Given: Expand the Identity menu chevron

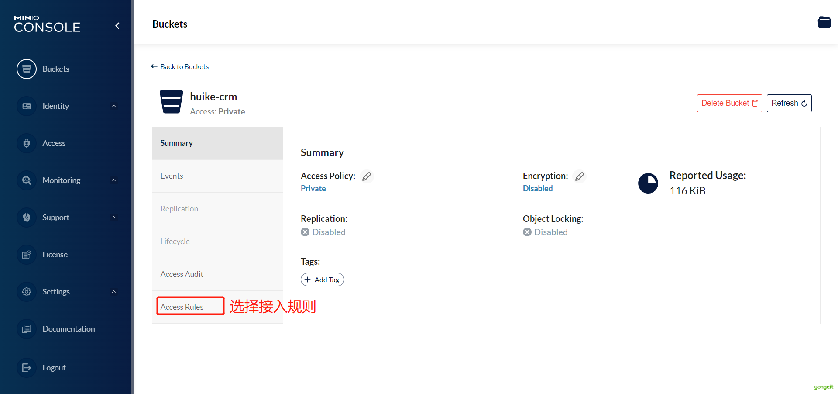Looking at the screenshot, I should (x=114, y=106).
